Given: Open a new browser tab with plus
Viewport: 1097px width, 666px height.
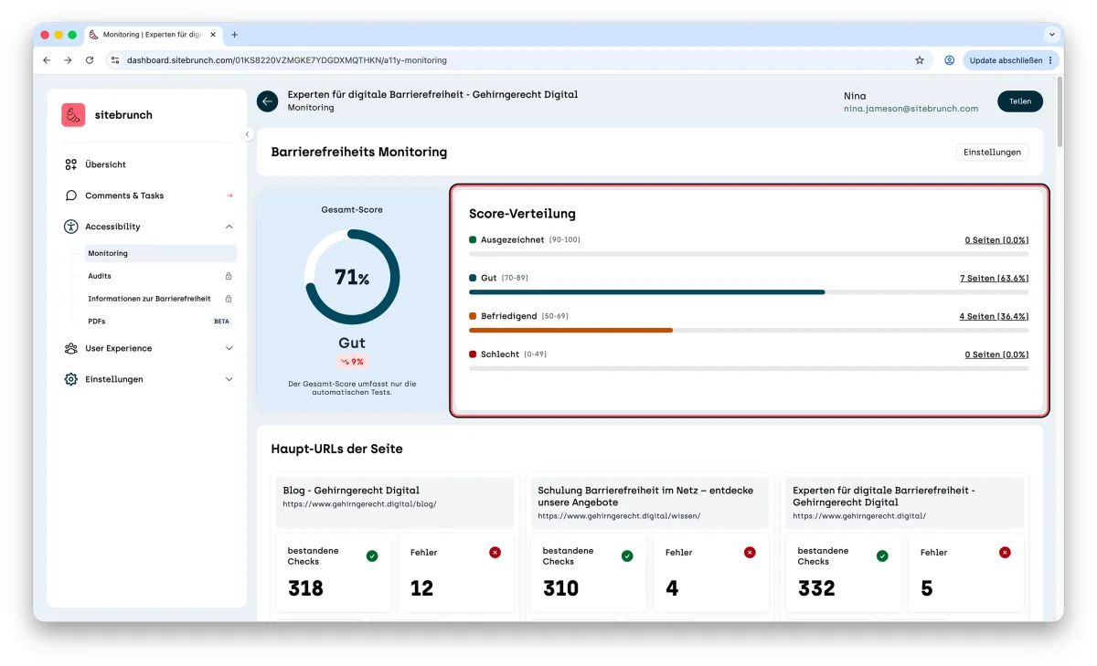Looking at the screenshot, I should [234, 35].
